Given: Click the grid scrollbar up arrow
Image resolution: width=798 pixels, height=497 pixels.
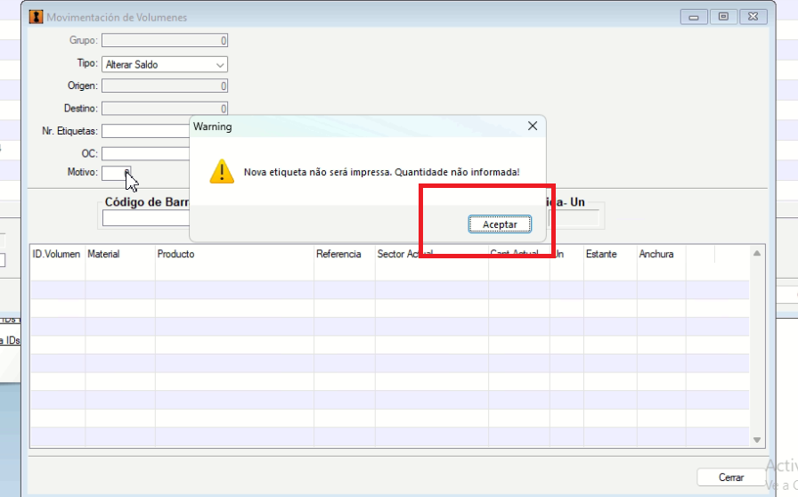Looking at the screenshot, I should pos(757,253).
